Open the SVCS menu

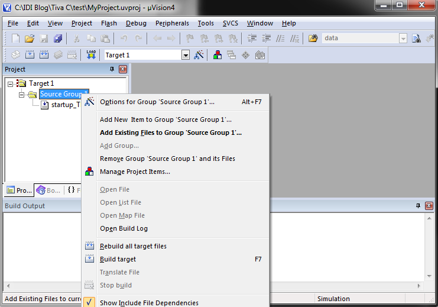pyautogui.click(x=230, y=23)
